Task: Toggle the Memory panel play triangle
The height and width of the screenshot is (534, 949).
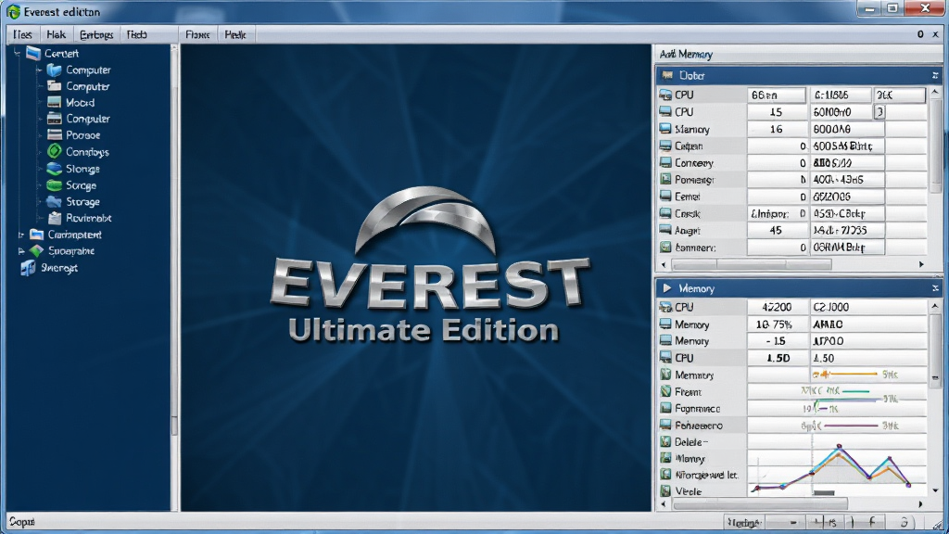Action: click(667, 288)
